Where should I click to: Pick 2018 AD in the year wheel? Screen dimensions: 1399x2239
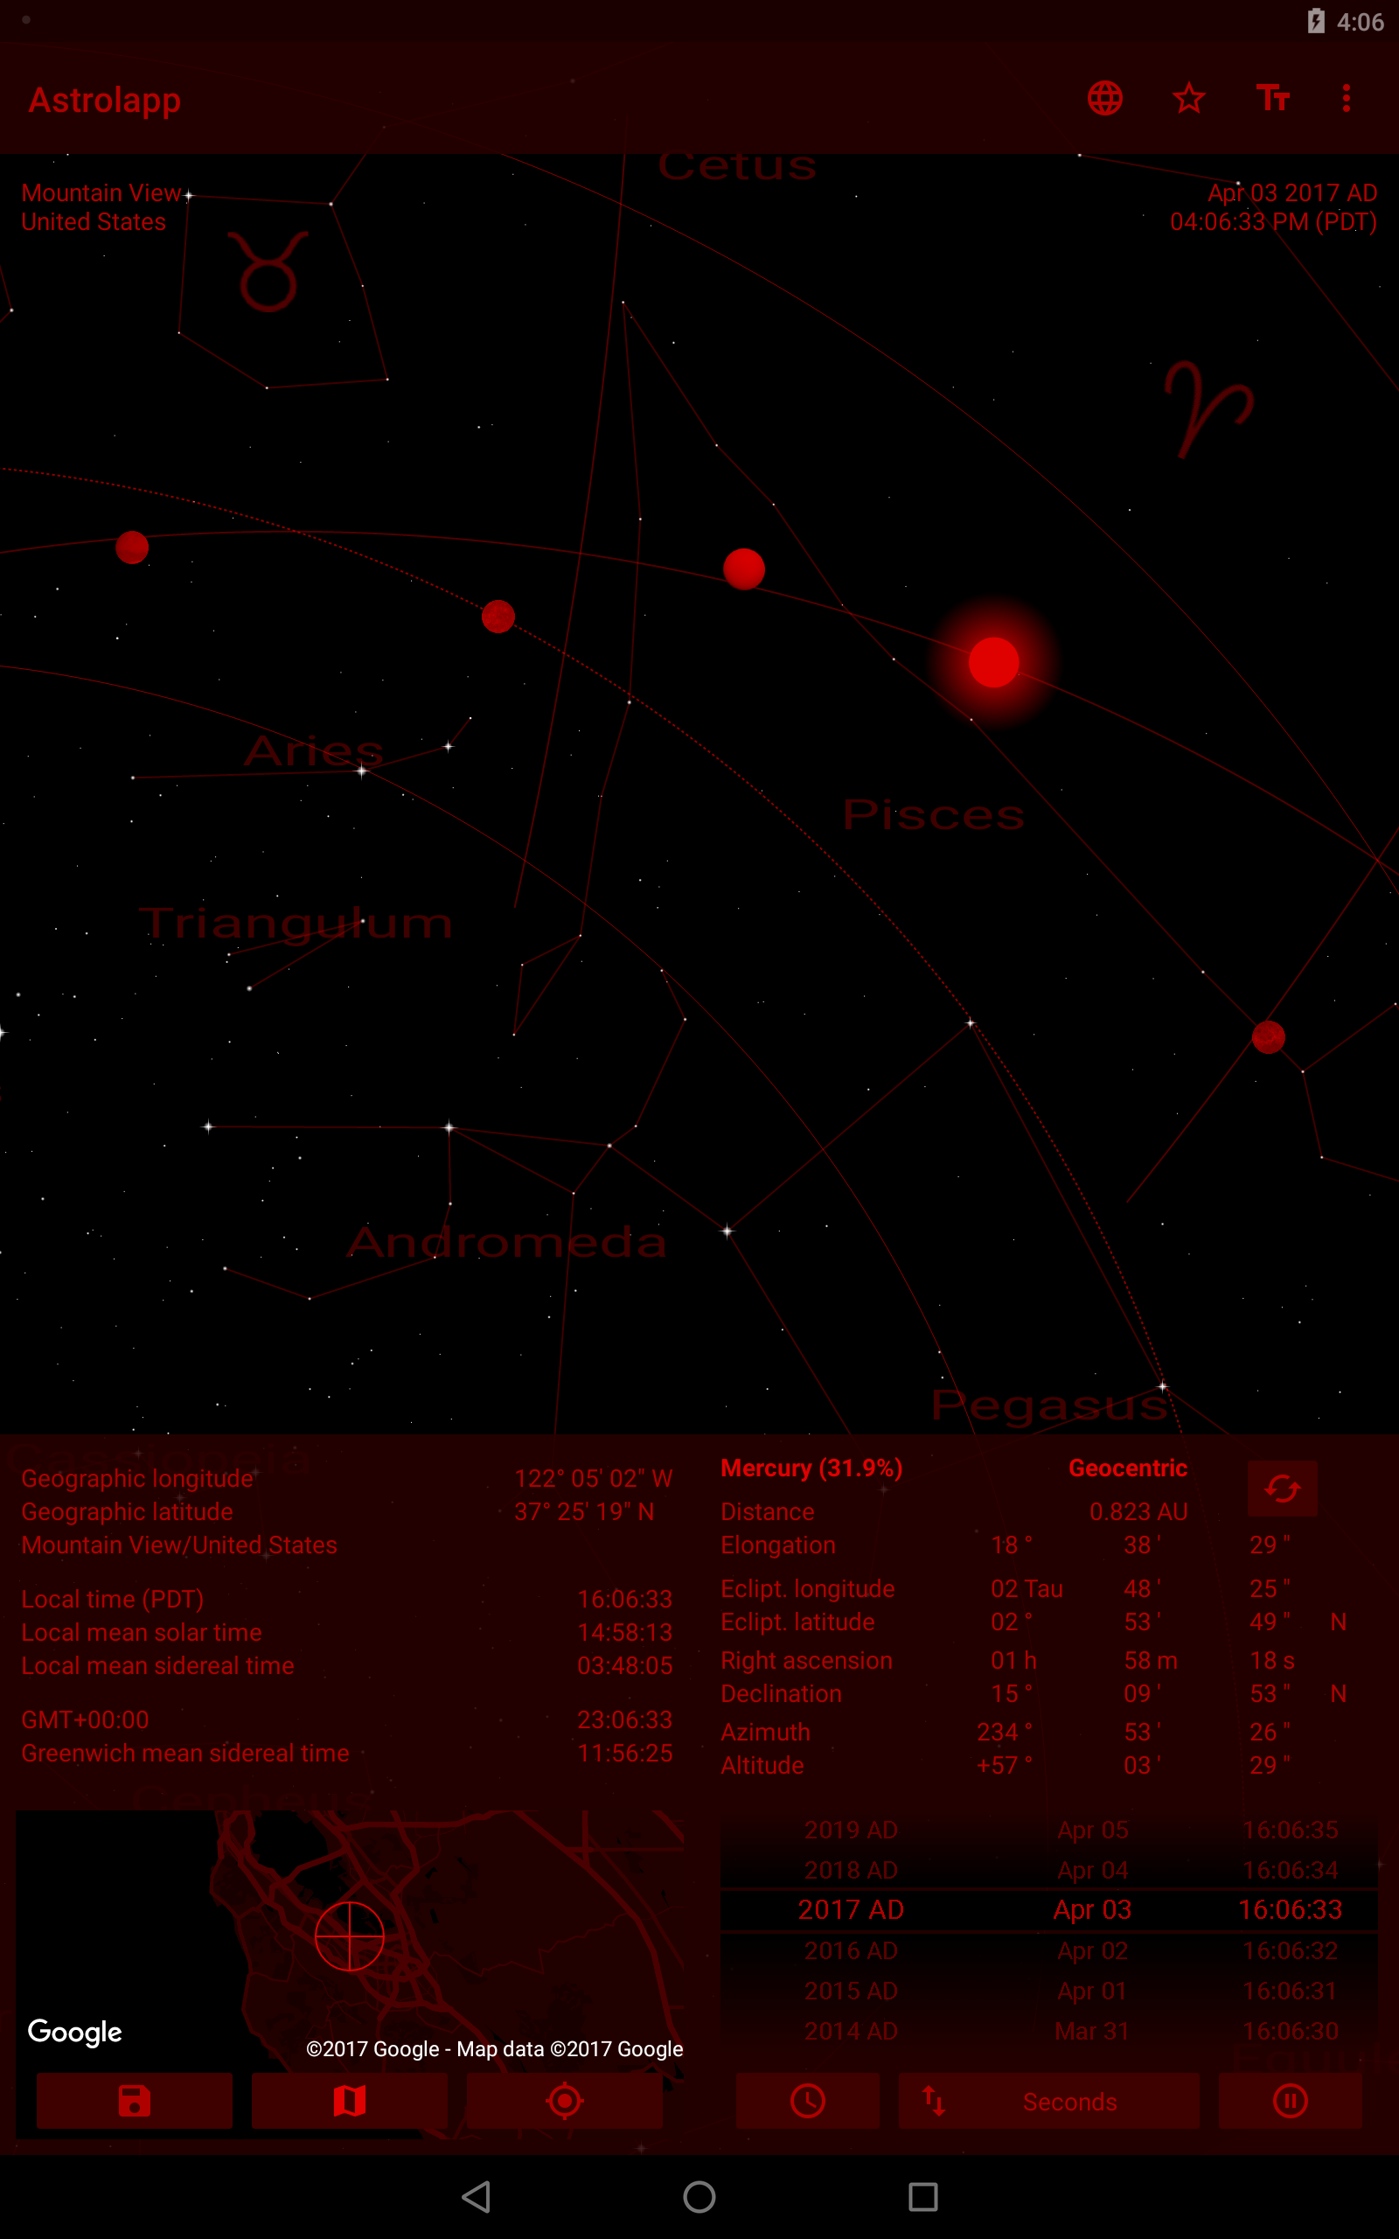click(850, 1870)
